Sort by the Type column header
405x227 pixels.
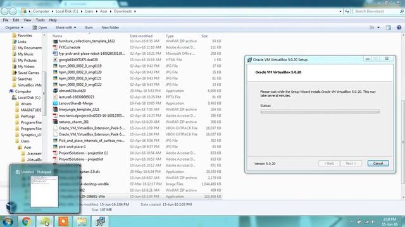tap(170, 36)
